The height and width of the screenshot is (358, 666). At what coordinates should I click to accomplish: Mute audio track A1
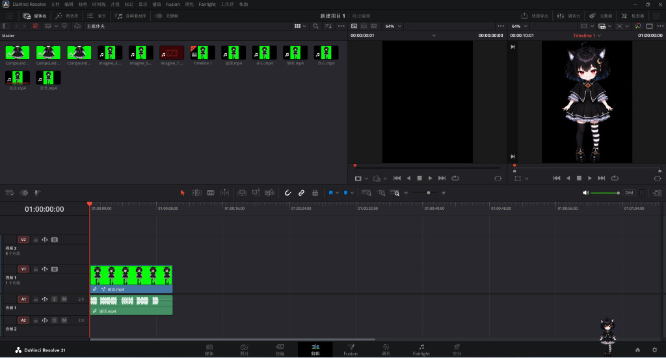point(64,299)
